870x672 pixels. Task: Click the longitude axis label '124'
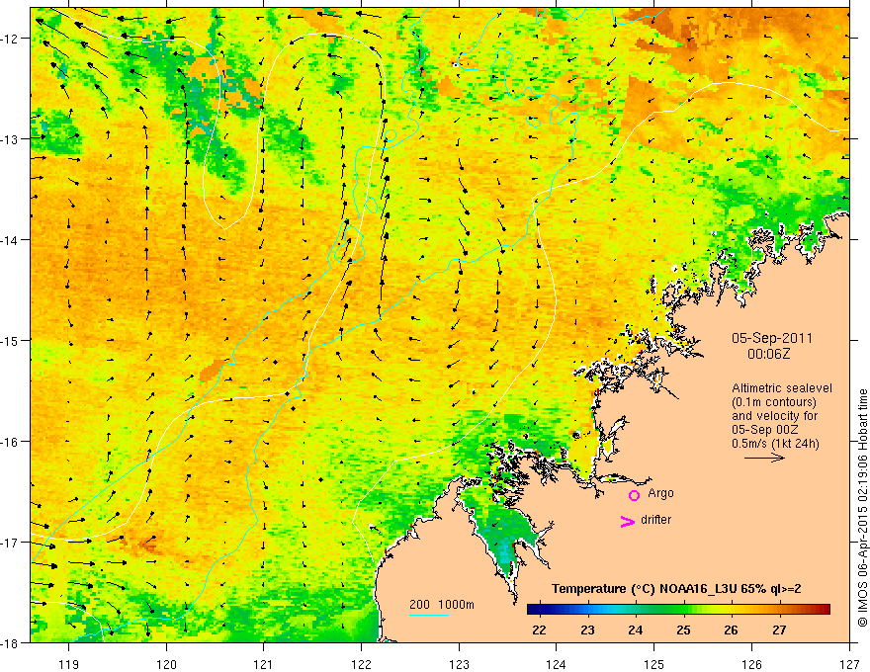coord(557,664)
